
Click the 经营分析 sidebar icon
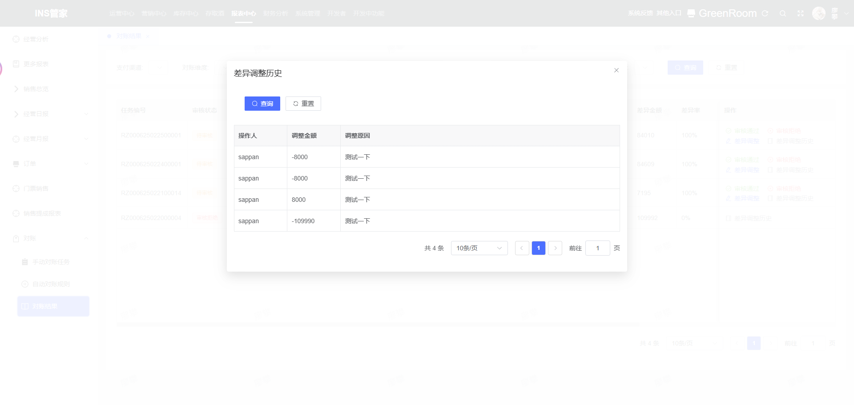click(16, 39)
